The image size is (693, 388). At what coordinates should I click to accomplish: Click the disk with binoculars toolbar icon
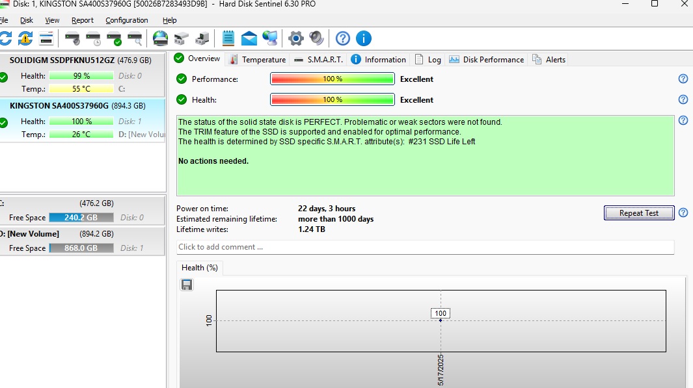pyautogui.click(x=181, y=39)
